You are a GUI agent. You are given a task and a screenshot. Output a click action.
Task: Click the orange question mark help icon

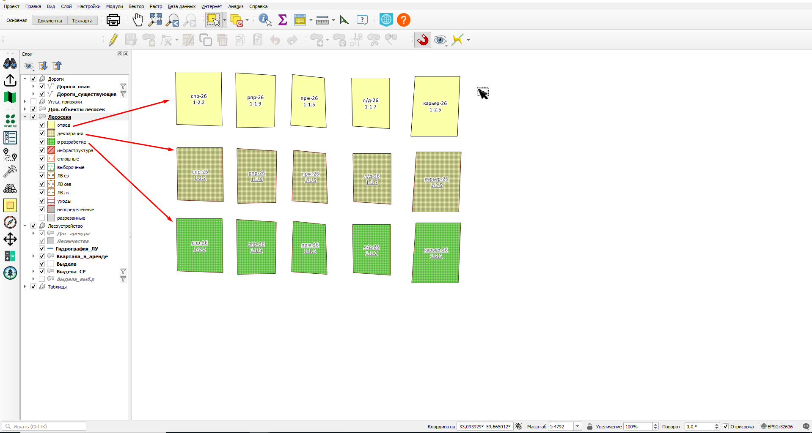coord(404,20)
